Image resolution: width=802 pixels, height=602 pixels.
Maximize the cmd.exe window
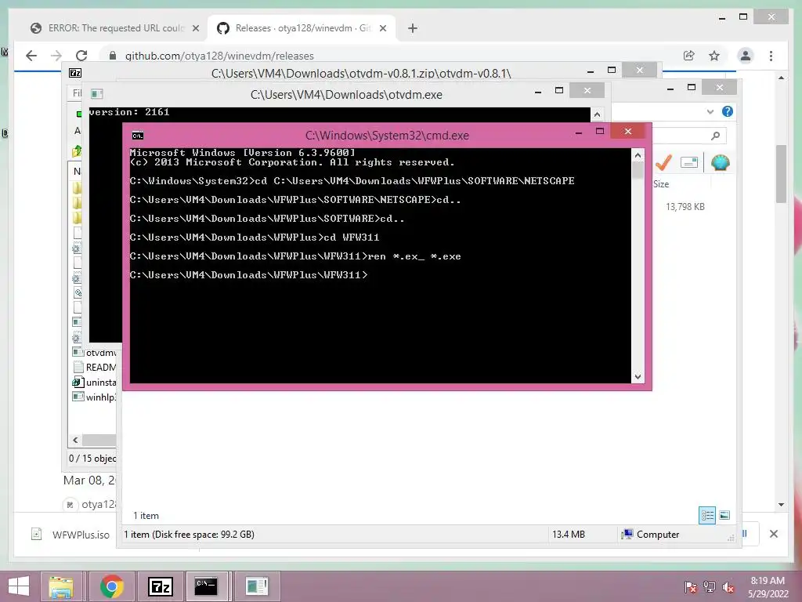(x=600, y=131)
